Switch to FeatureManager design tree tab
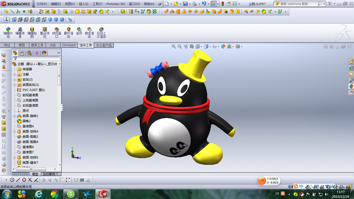Viewport: 354px width, 199px height. click(15, 53)
